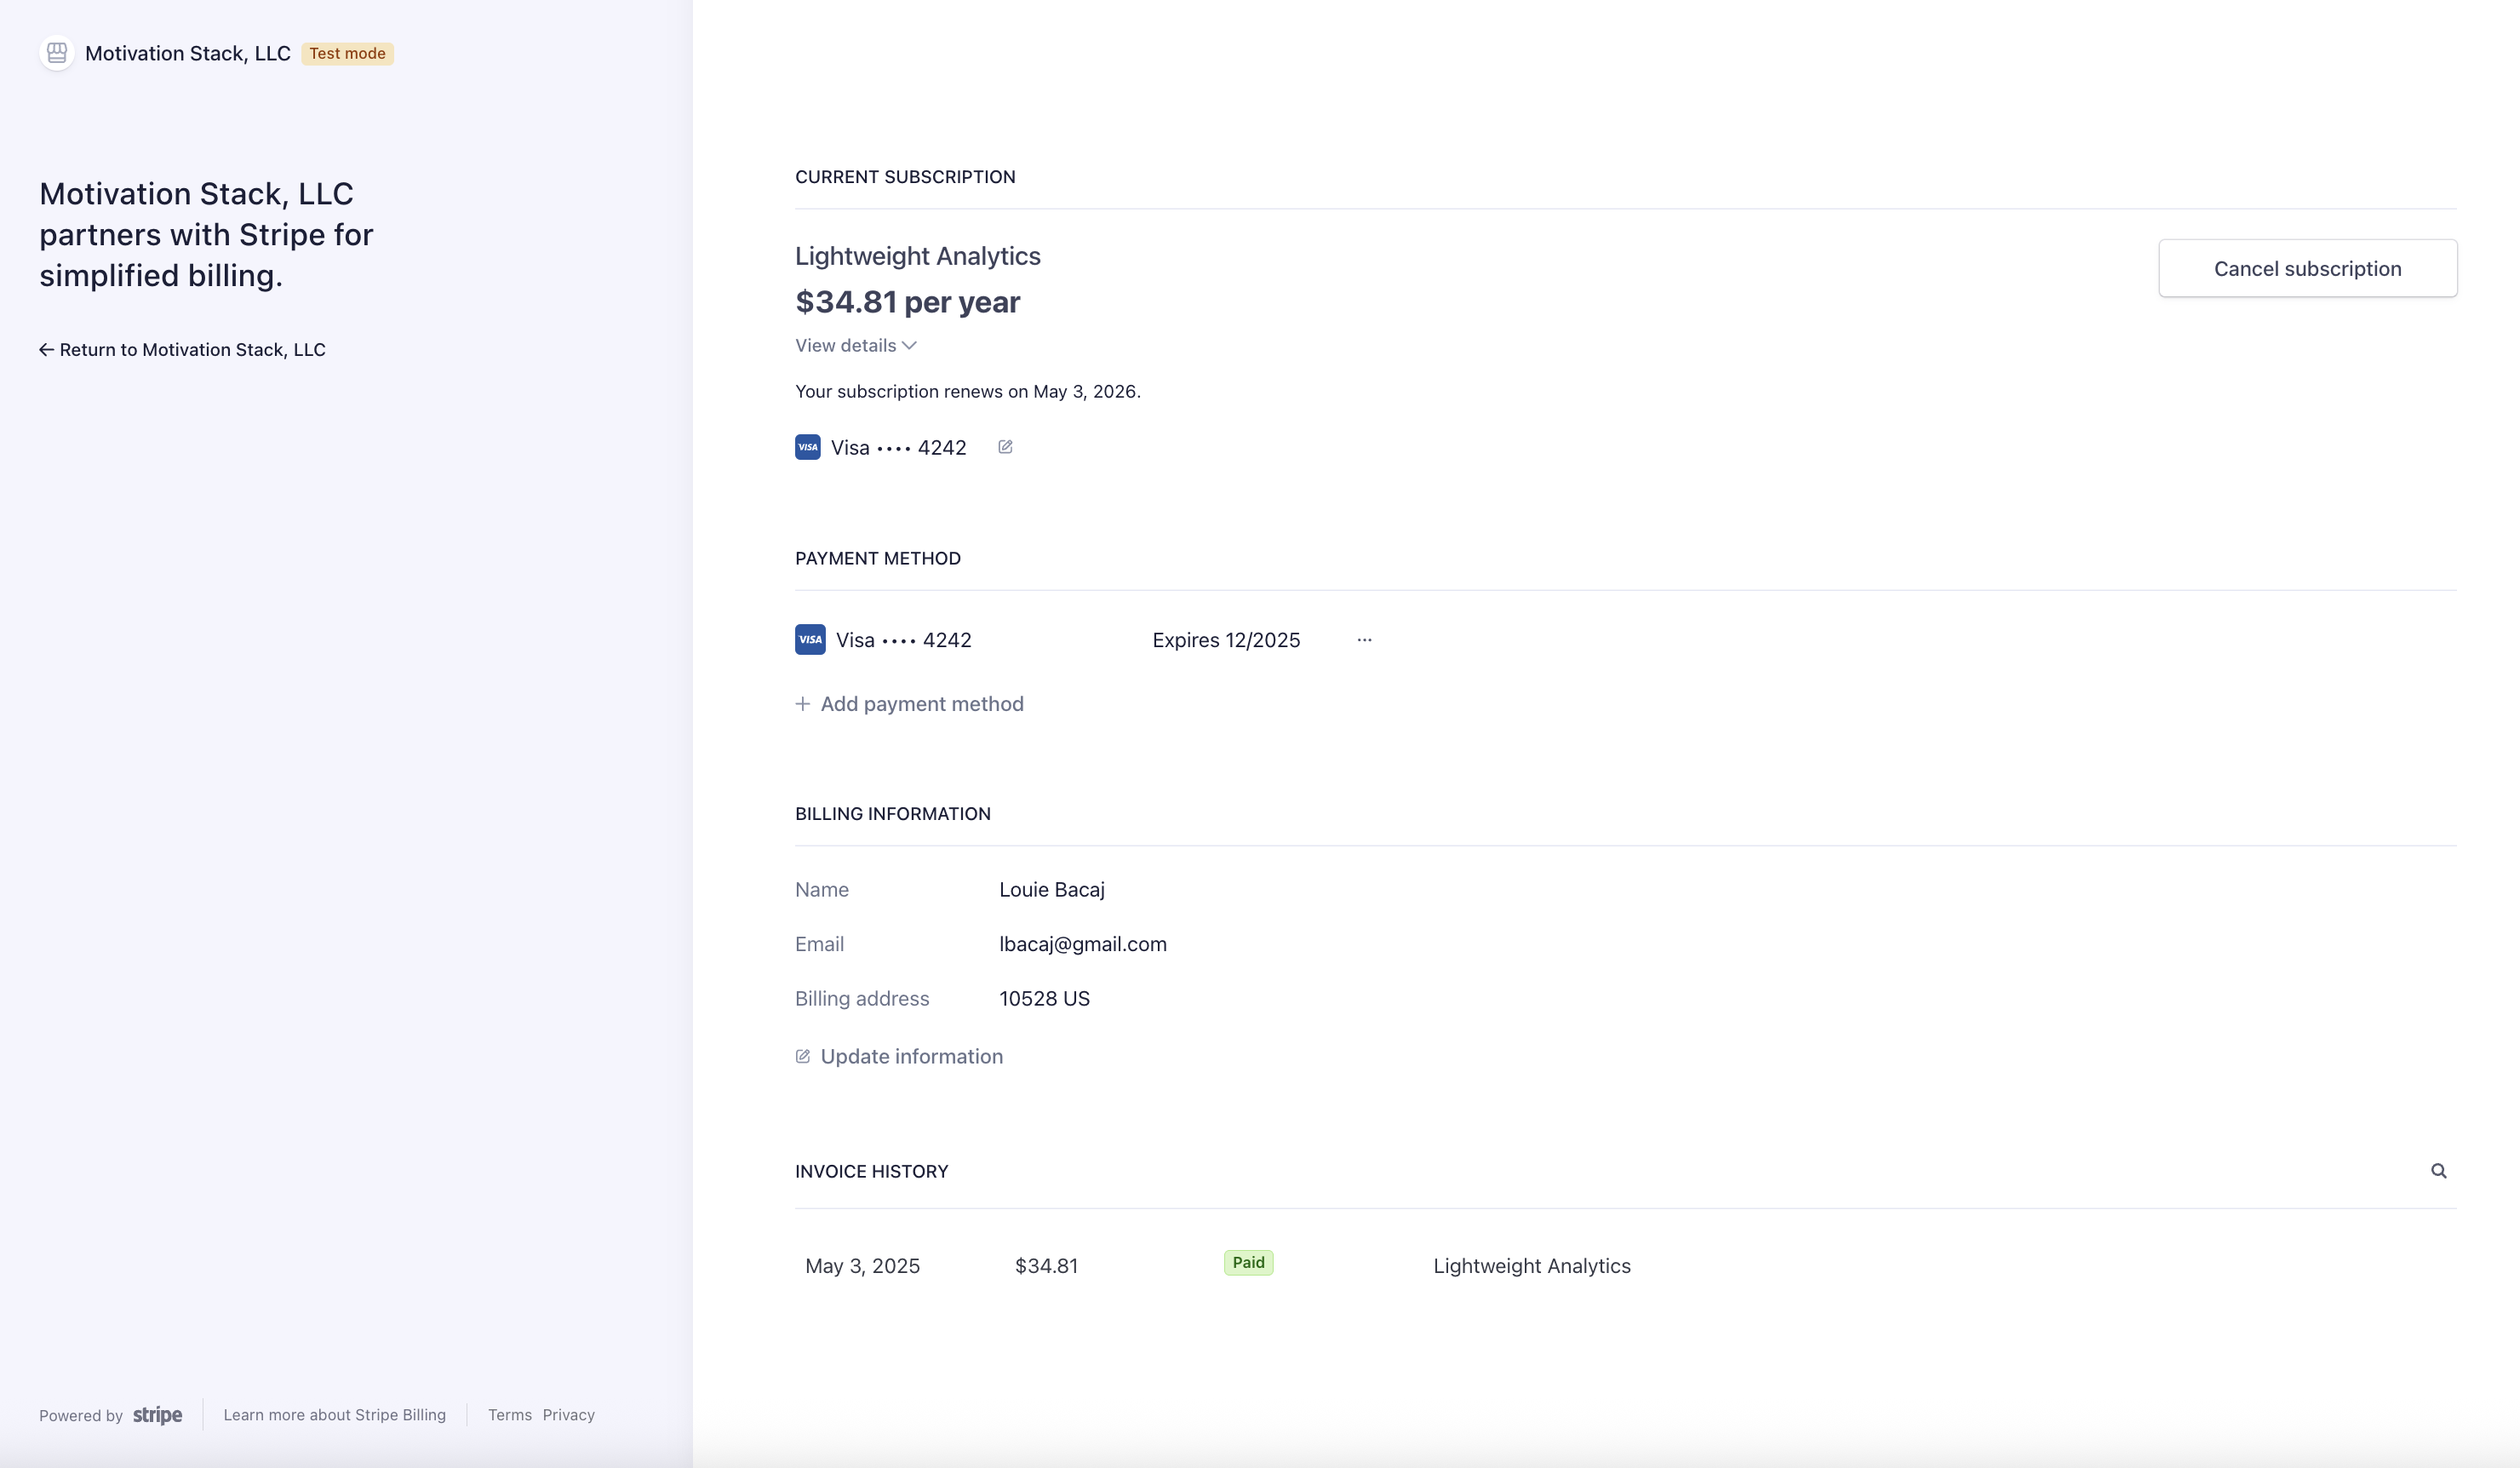2520x1468 pixels.
Task: Click Lightweight Analytics in the invoice row
Action: 1532,1266
